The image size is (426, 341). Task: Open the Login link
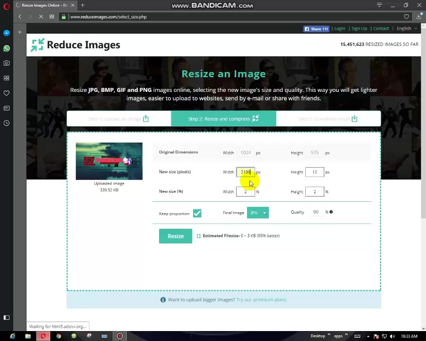pyautogui.click(x=339, y=28)
